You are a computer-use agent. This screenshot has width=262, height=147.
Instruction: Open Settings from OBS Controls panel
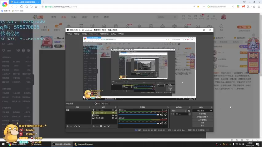tap(202, 123)
